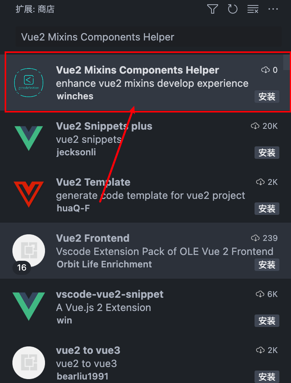
Task: Click the Vue2 Frontend pack placeholder icon
Action: point(29,251)
